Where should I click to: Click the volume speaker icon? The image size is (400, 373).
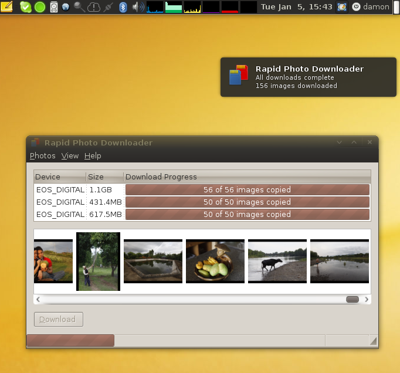click(137, 7)
